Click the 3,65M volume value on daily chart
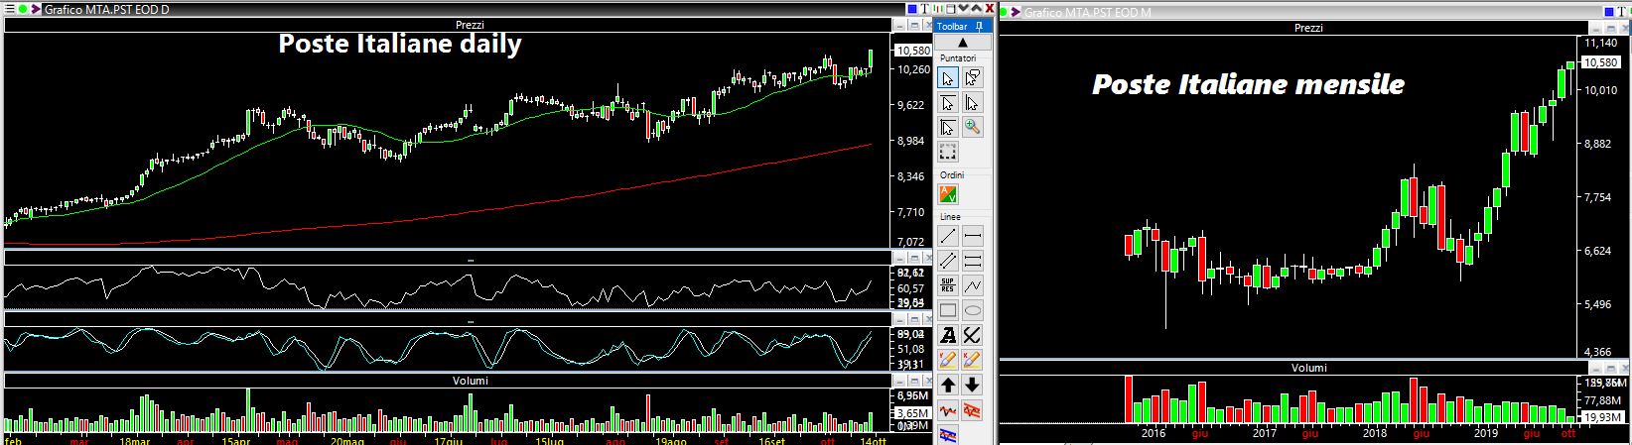 coord(912,412)
